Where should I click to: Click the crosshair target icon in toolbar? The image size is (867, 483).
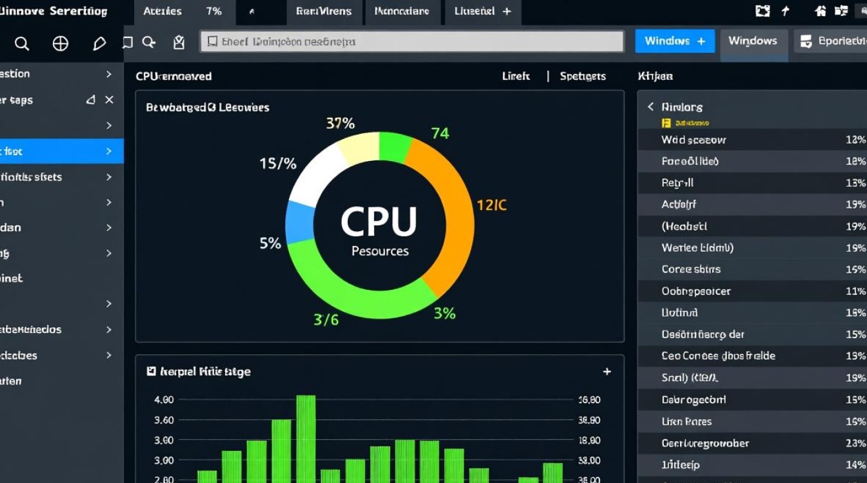point(60,43)
